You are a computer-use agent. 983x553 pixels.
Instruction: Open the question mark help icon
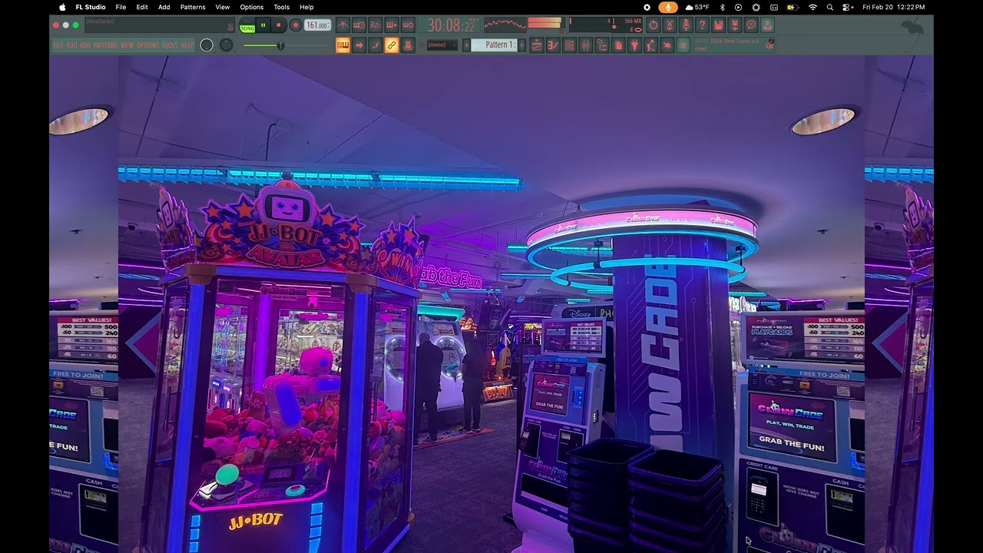tap(702, 25)
